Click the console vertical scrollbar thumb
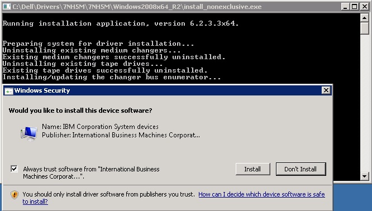 (364, 28)
